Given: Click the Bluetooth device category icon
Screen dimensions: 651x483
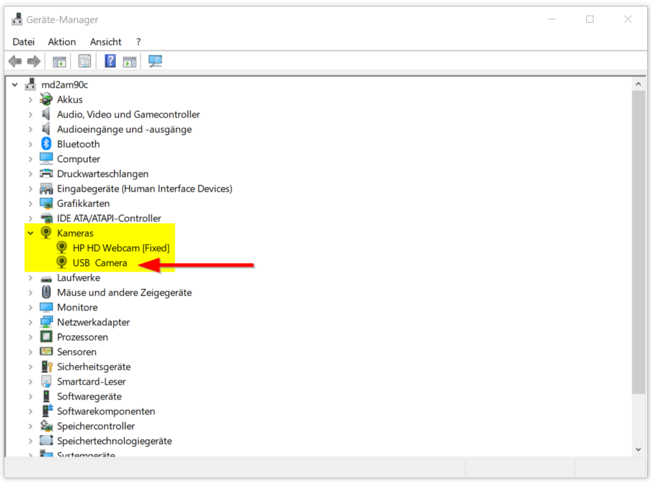Looking at the screenshot, I should point(46,144).
